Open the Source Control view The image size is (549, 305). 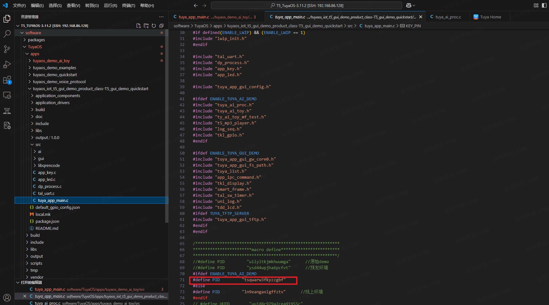[7, 49]
